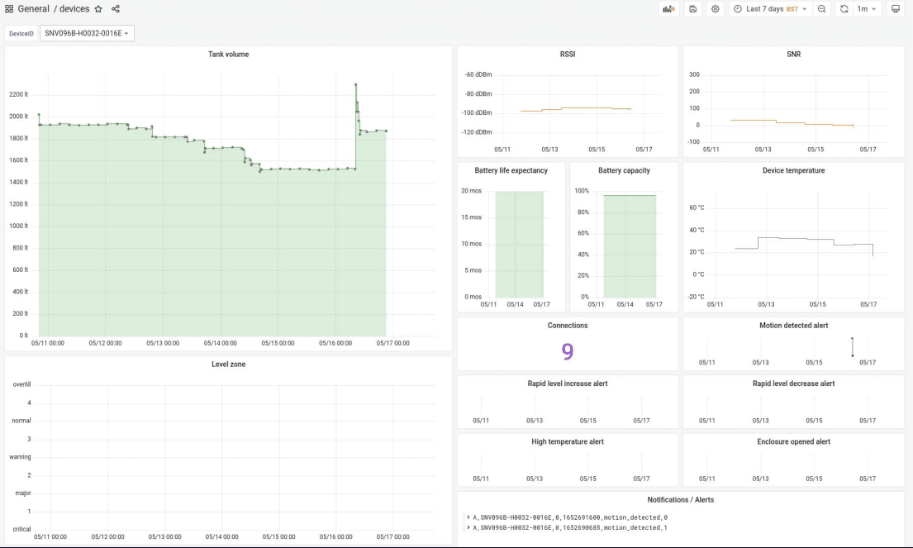Viewport: 913px width, 548px height.
Task: Toggle the dashboard favorite star
Action: click(x=98, y=9)
